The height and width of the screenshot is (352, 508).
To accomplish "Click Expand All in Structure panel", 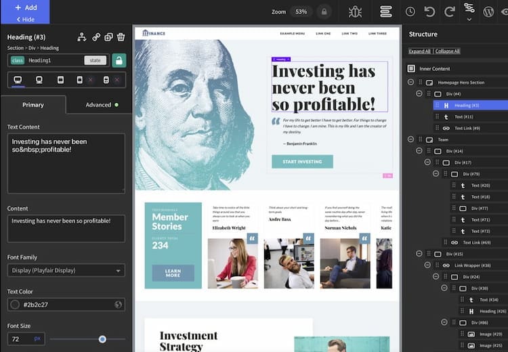I will (x=419, y=51).
